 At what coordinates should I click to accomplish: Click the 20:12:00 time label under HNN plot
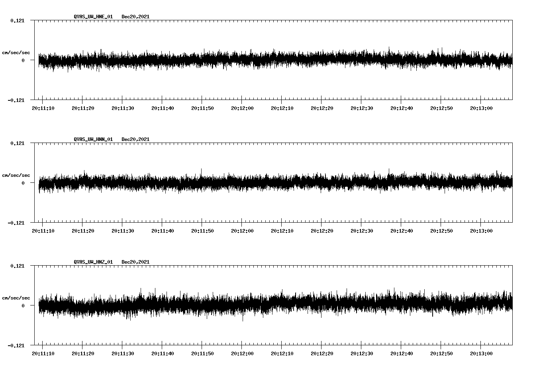pos(242,231)
